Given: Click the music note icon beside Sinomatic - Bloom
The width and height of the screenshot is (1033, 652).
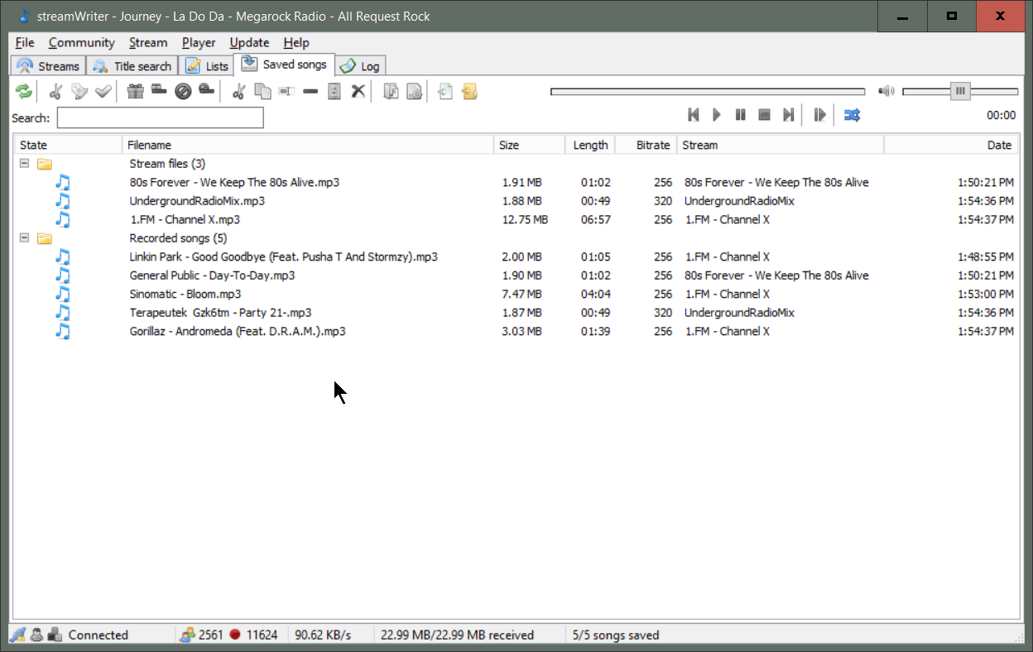Looking at the screenshot, I should (63, 294).
